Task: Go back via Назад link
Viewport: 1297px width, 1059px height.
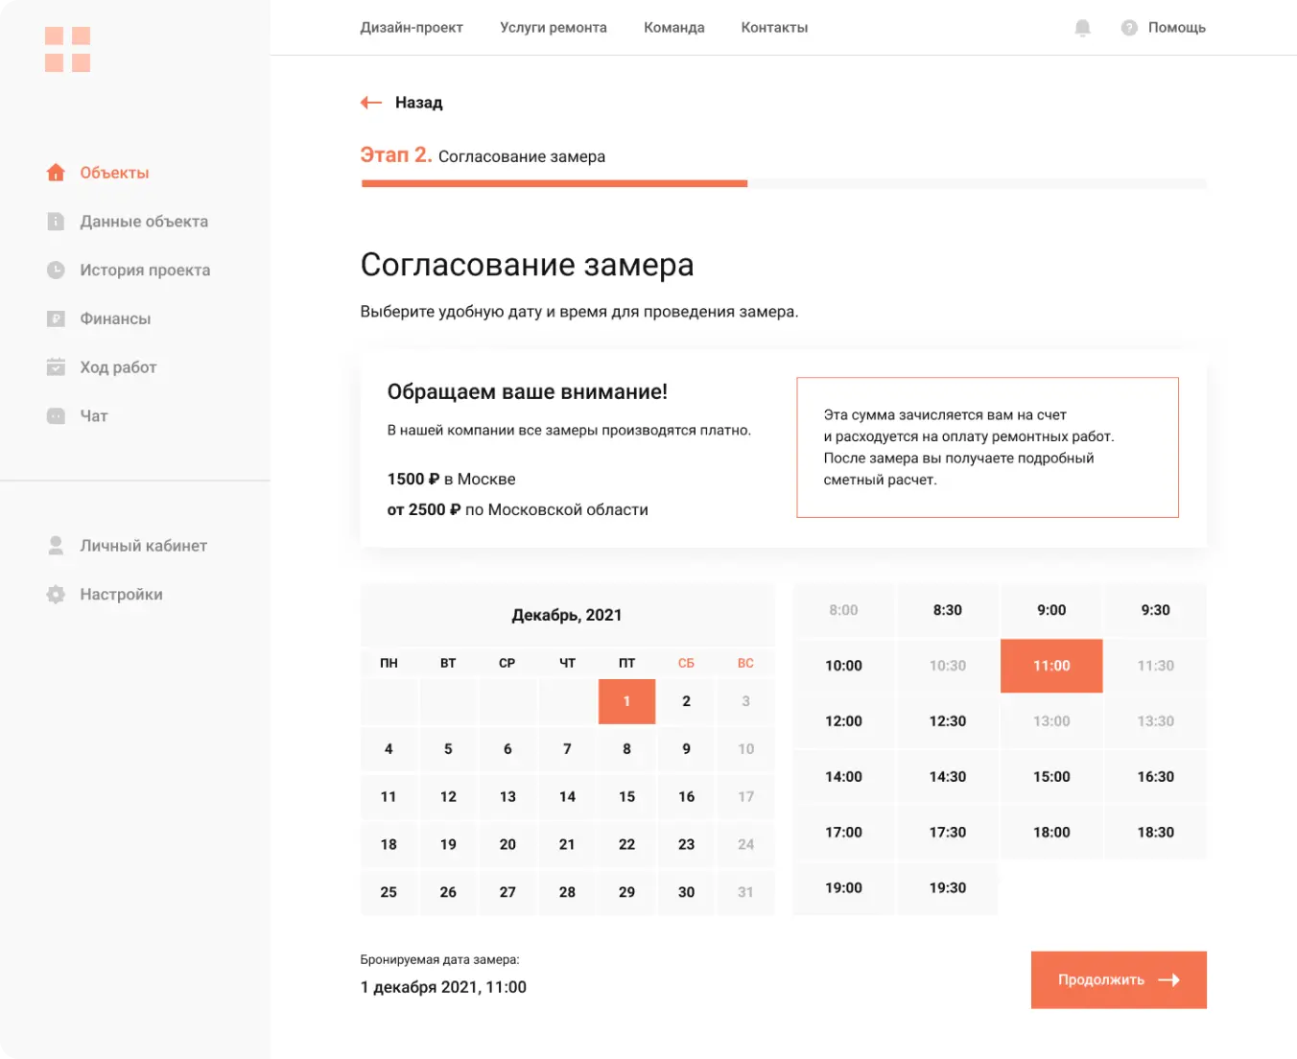Action: click(x=419, y=103)
